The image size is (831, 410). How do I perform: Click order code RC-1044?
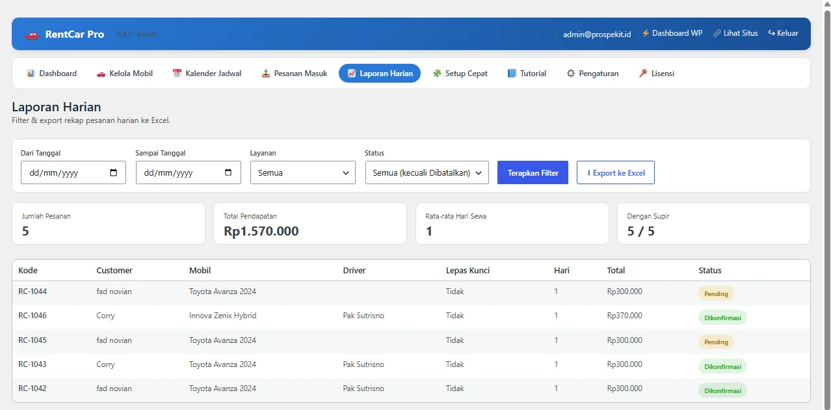[x=33, y=292]
